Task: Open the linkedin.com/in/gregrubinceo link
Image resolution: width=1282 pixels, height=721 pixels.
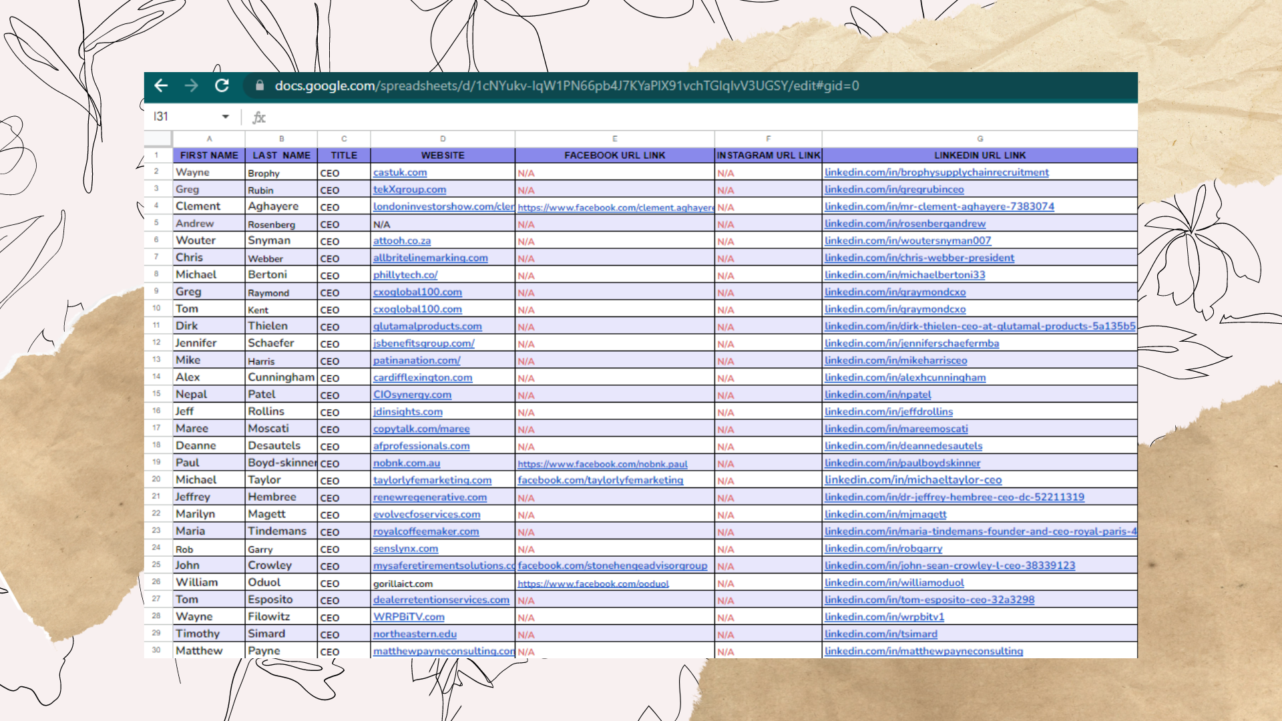Action: [x=894, y=190]
